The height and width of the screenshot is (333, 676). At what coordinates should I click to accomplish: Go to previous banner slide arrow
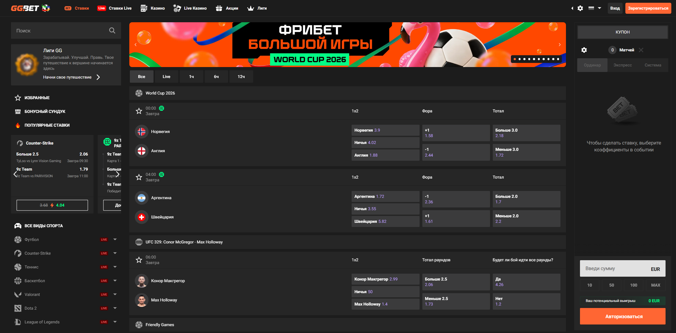pyautogui.click(x=136, y=45)
